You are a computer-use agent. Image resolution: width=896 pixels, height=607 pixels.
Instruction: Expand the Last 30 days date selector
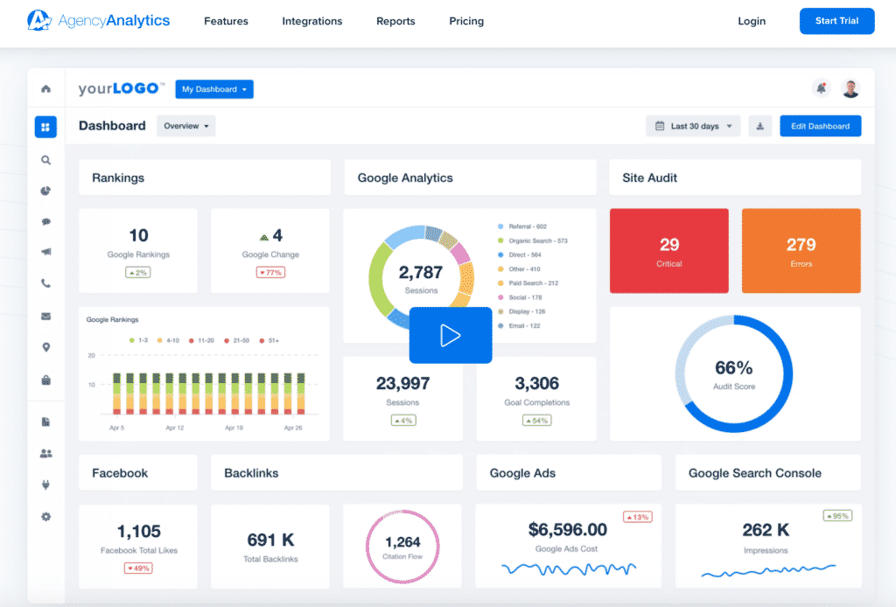pyautogui.click(x=692, y=126)
